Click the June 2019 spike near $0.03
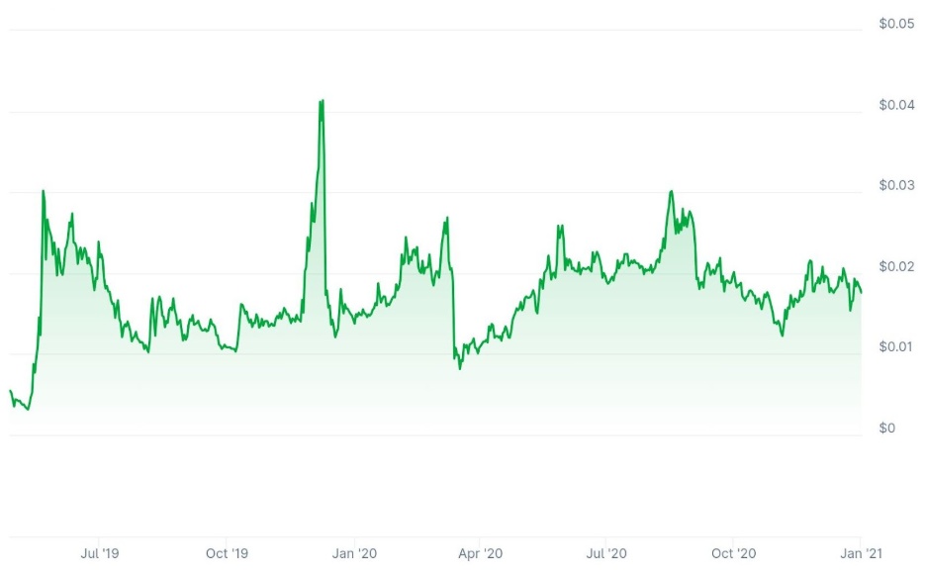This screenshot has width=925, height=575. pos(44,191)
